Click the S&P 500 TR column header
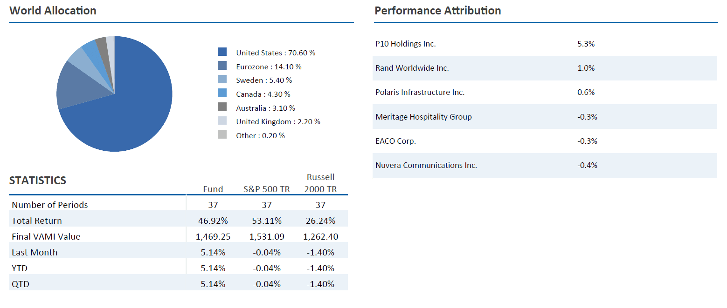727x308 pixels. [266, 189]
